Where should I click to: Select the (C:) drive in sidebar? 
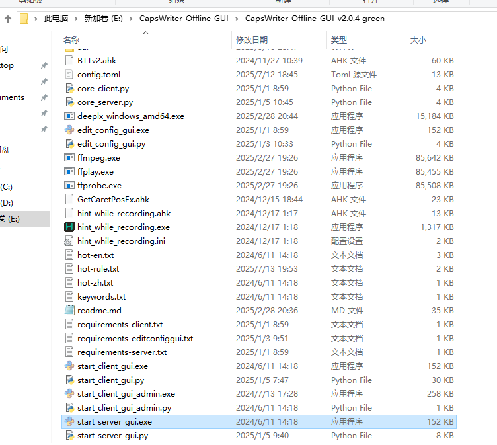tap(7, 187)
